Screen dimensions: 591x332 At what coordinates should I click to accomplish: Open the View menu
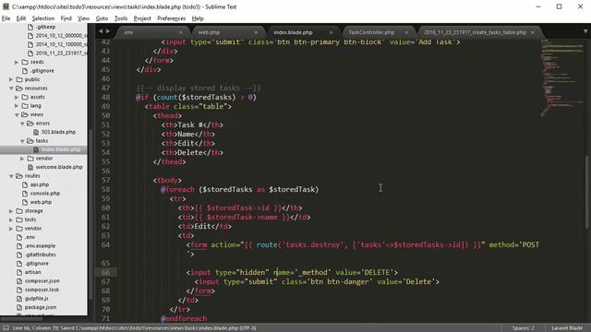click(x=84, y=18)
